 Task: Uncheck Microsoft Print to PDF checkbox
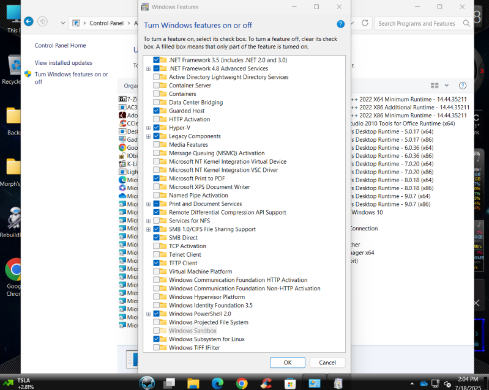click(156, 178)
